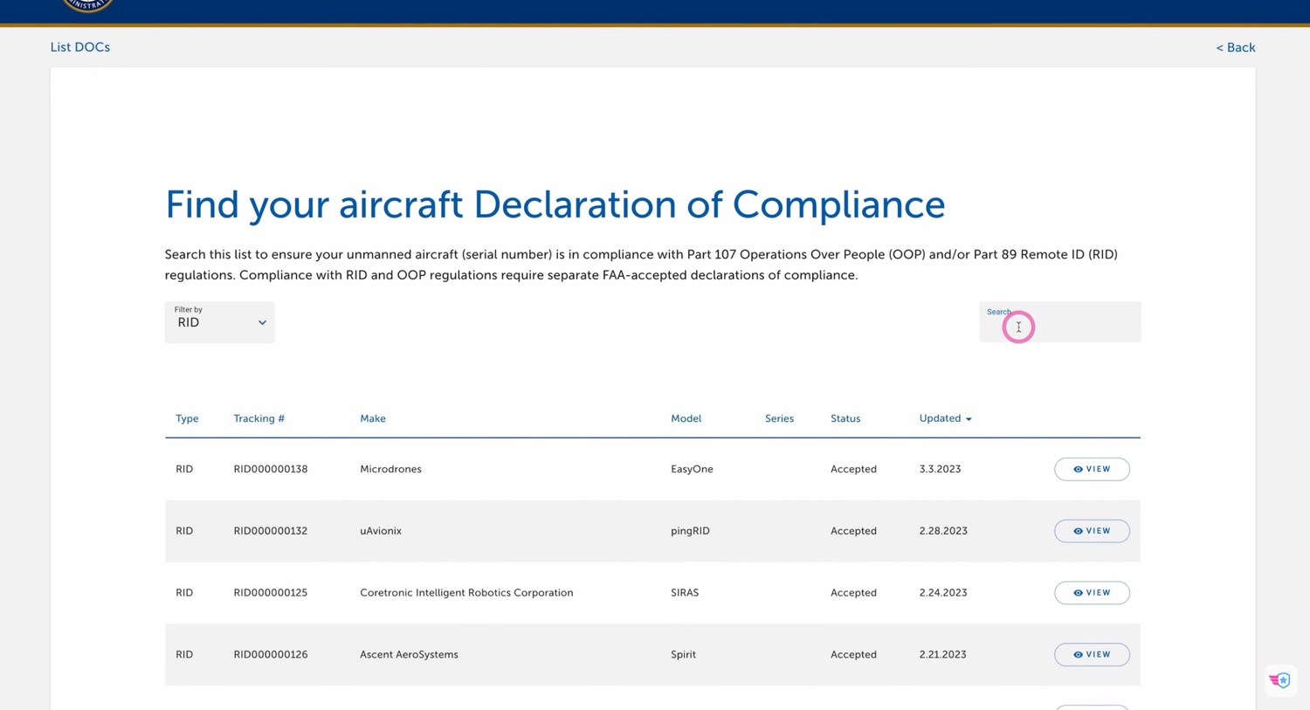Viewport: 1310px width, 710px height.
Task: View the pingRID declaration of compliance
Action: click(x=1092, y=530)
